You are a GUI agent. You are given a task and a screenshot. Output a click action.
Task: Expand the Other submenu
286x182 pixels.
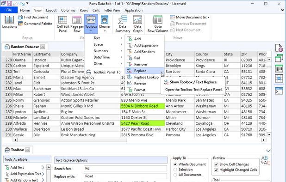pyautogui.click(x=105, y=64)
